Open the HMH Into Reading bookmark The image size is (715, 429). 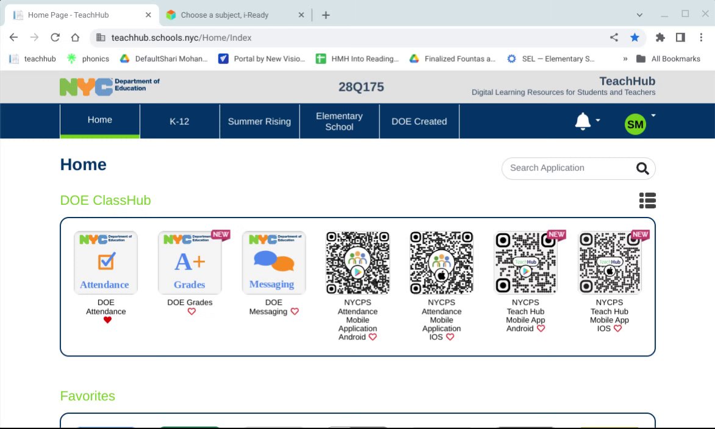tap(357, 58)
